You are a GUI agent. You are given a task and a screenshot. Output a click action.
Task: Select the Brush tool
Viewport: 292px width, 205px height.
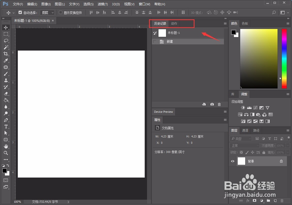coord(6,74)
